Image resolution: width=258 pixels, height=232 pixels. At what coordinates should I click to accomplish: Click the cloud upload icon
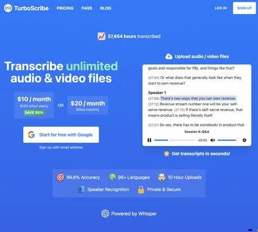point(169,57)
